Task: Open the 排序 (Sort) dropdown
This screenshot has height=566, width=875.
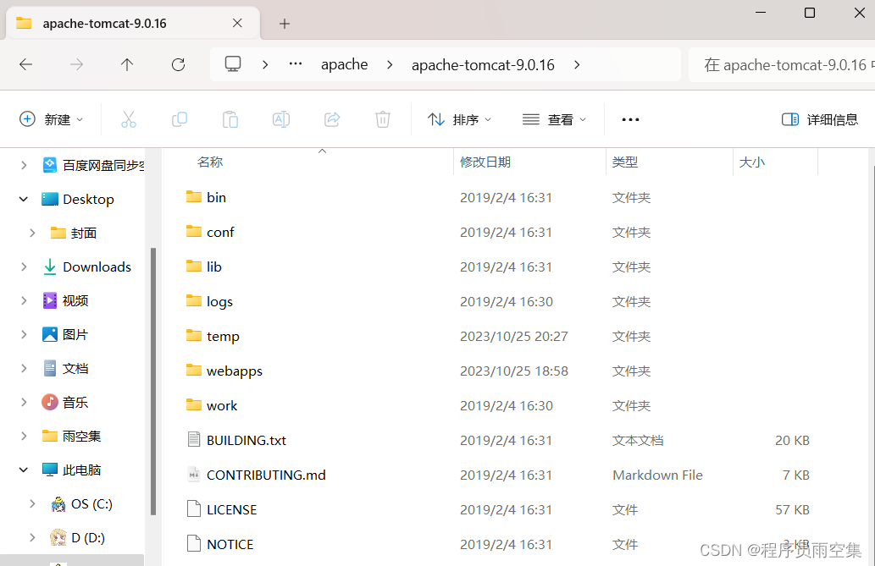Action: [x=459, y=119]
